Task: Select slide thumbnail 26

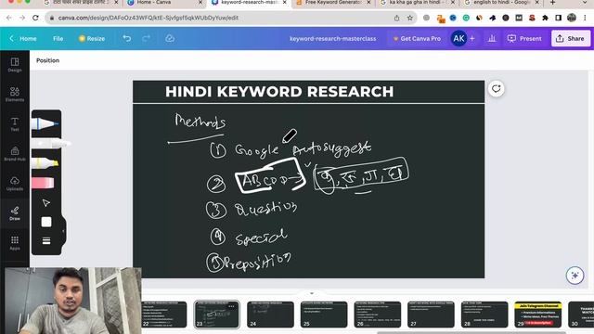Action: coord(378,315)
